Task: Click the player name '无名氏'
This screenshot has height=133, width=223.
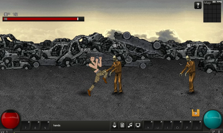Action: 85,50
